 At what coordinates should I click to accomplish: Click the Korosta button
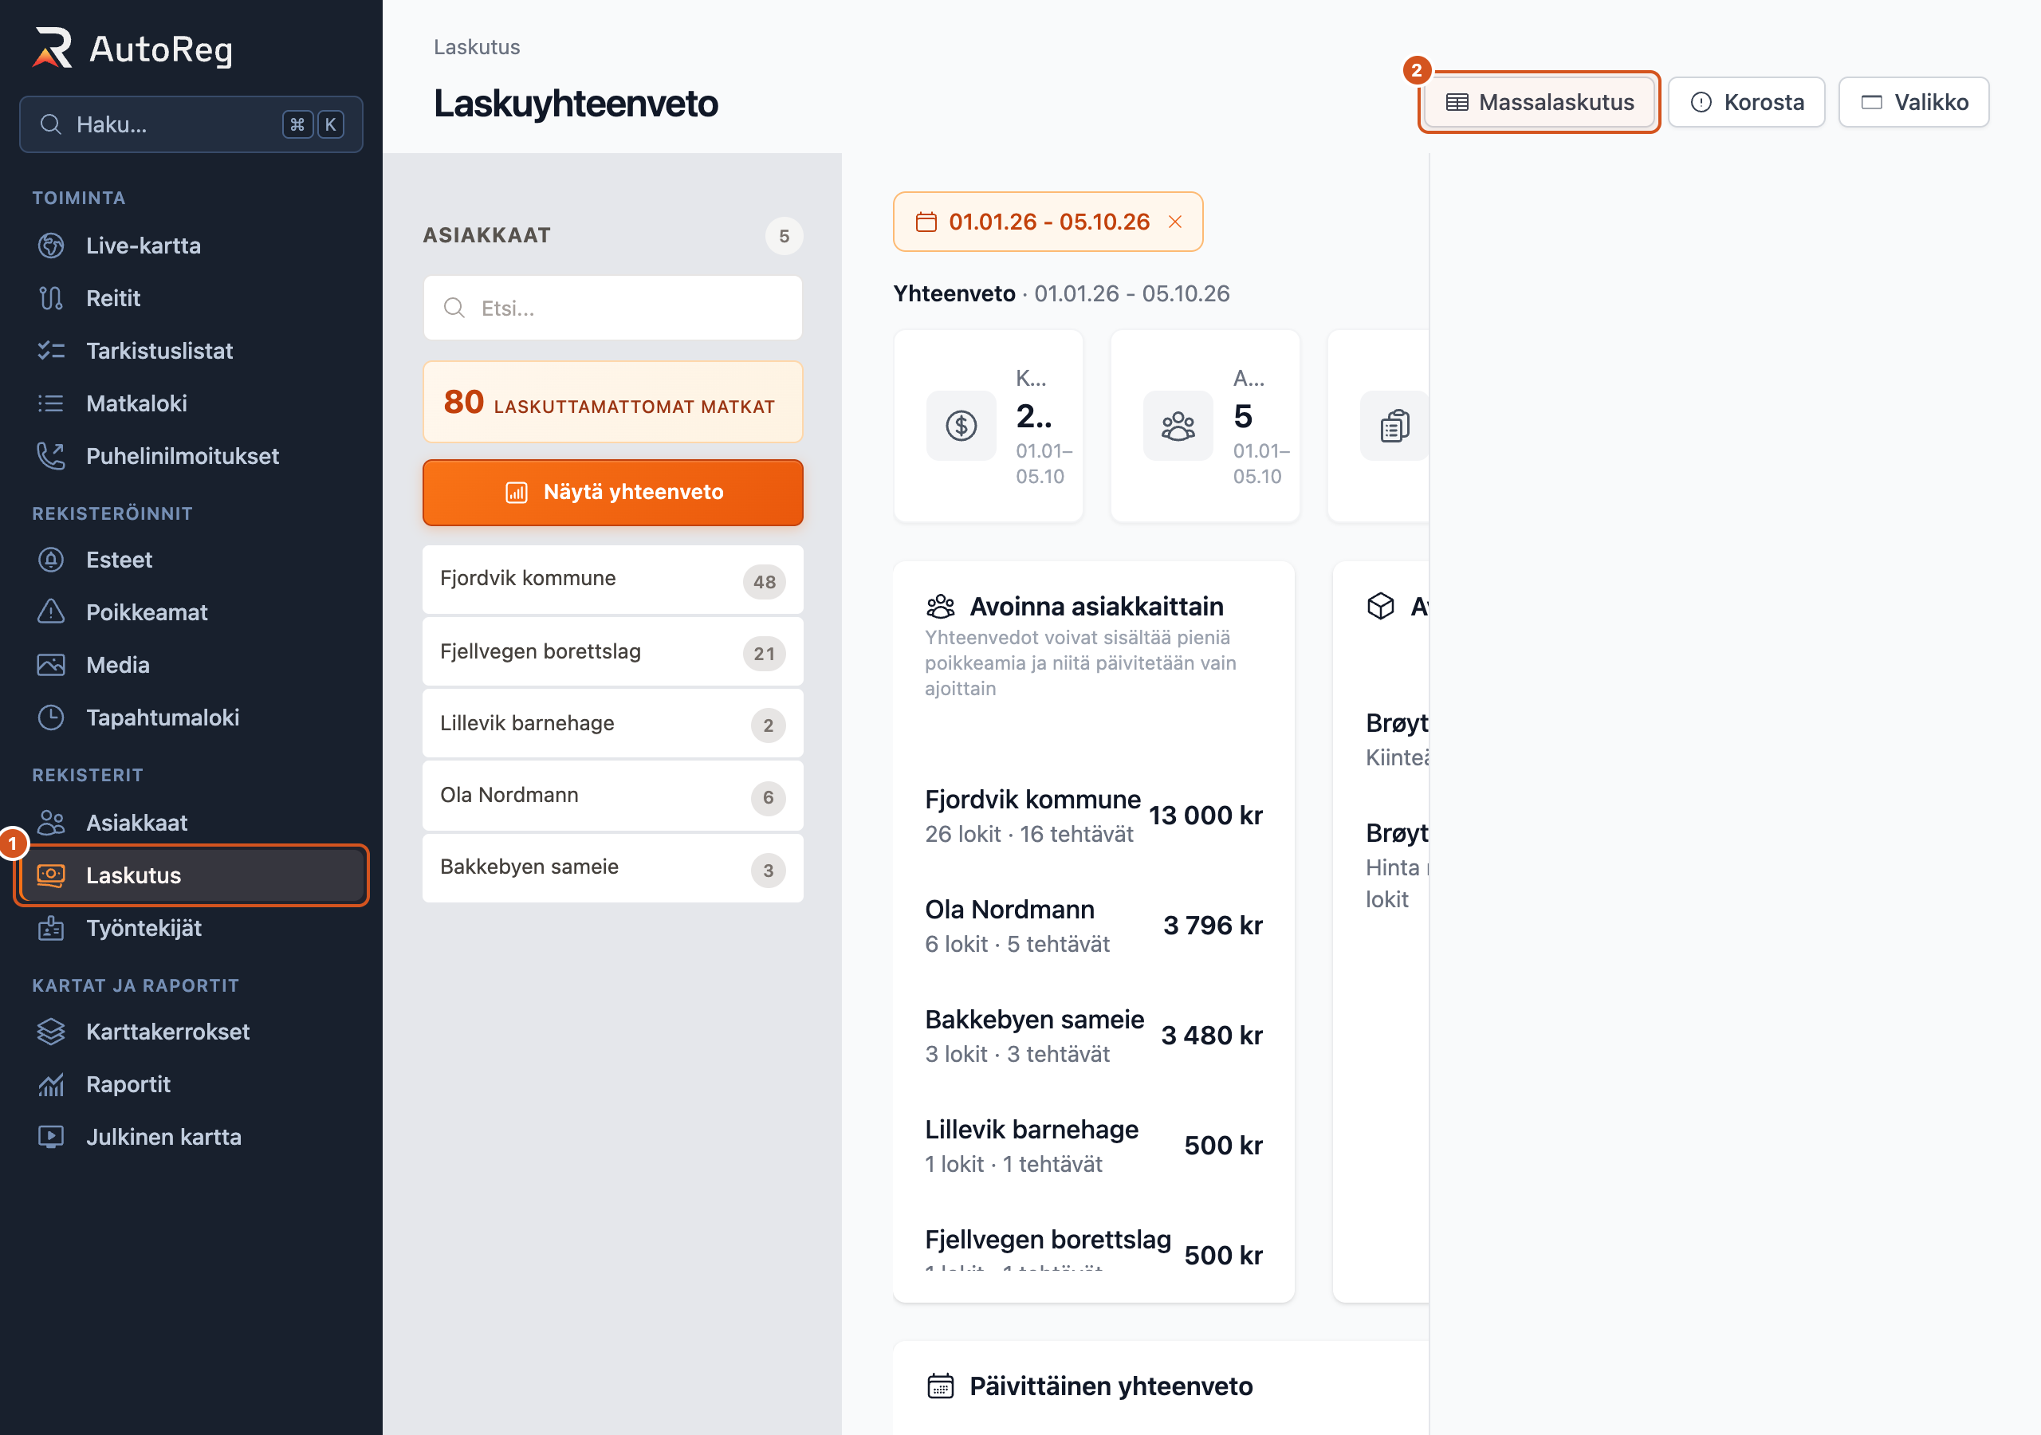(1746, 102)
